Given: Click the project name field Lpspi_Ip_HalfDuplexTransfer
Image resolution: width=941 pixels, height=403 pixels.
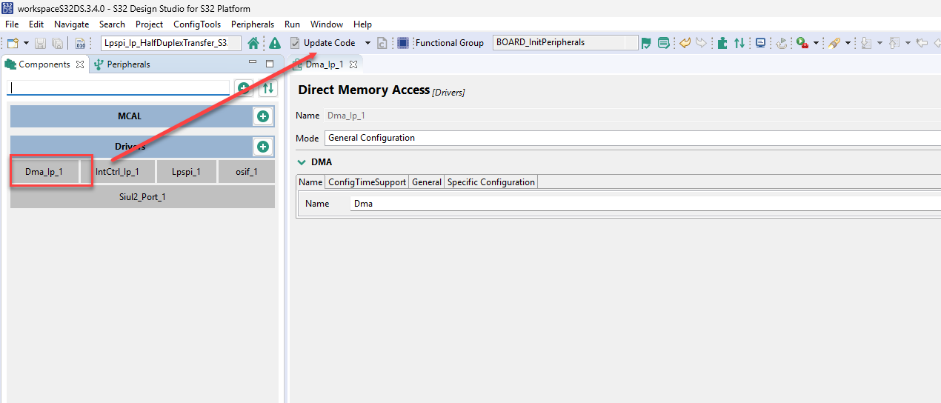Looking at the screenshot, I should pyautogui.click(x=170, y=43).
